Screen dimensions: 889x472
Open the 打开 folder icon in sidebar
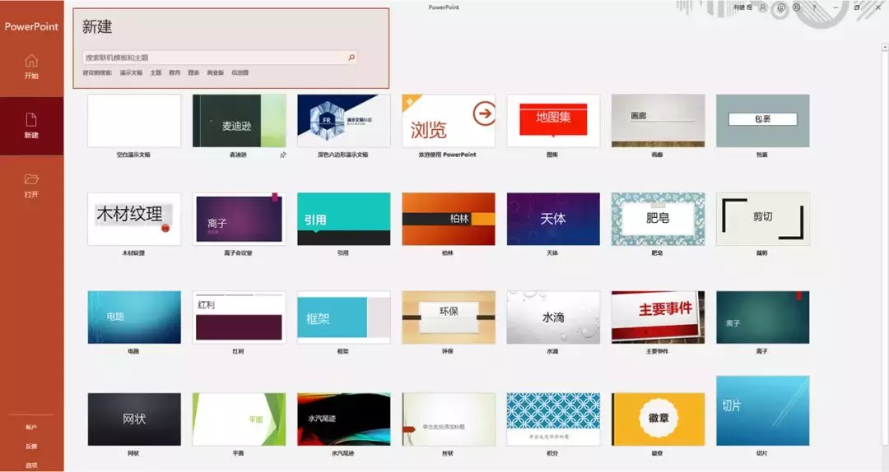[x=31, y=179]
